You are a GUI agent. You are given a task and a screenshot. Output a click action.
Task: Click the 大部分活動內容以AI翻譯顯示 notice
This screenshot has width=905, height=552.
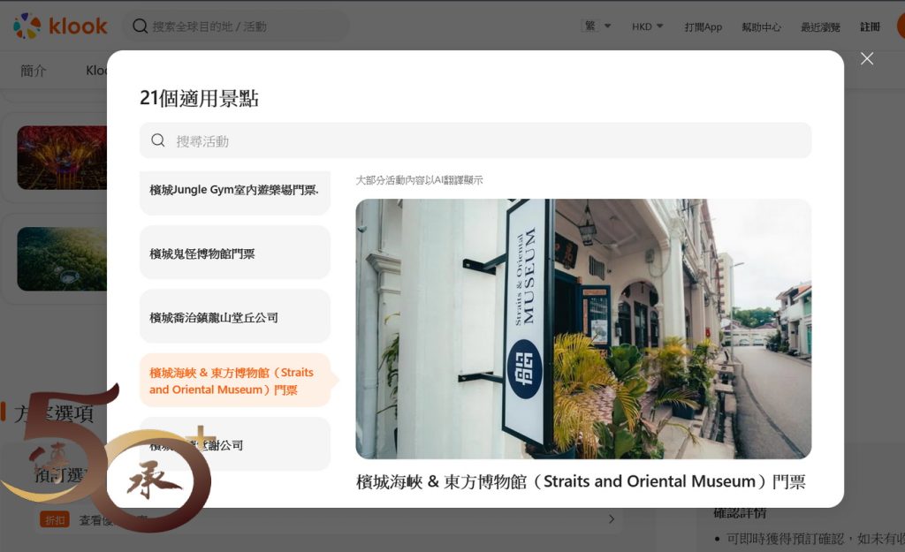point(419,180)
